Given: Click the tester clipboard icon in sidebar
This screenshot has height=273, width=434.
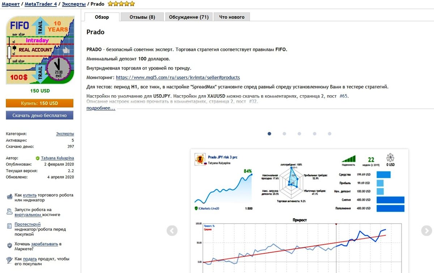Looking at the screenshot, I should [x=9, y=226].
